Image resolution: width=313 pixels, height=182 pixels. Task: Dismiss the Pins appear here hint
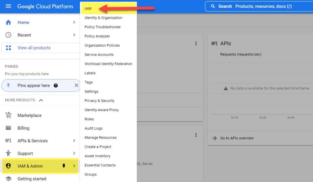coord(76,85)
